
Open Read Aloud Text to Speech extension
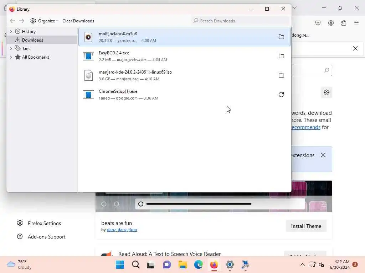click(169, 254)
